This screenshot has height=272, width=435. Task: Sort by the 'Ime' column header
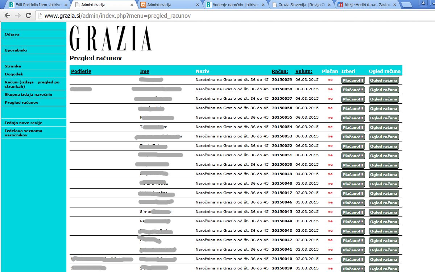coord(145,71)
